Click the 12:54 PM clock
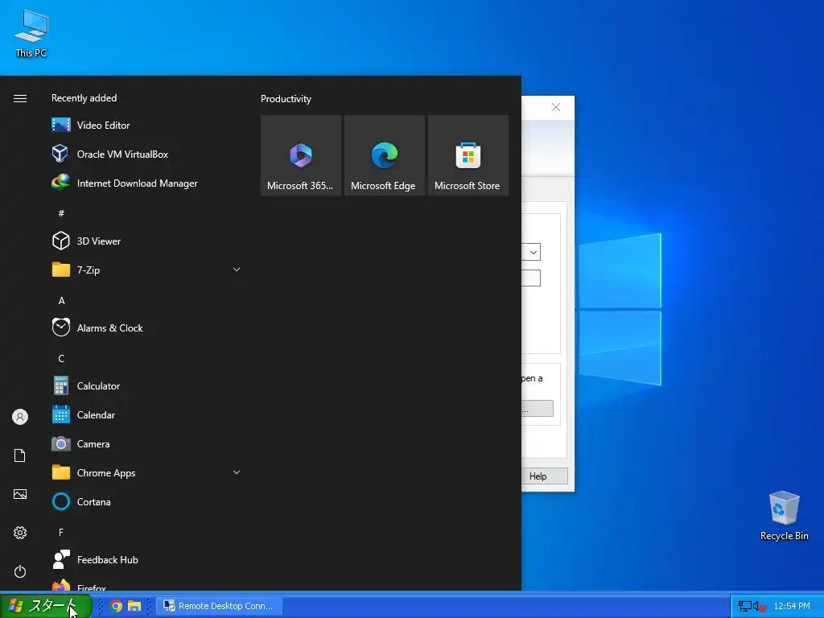 792,607
